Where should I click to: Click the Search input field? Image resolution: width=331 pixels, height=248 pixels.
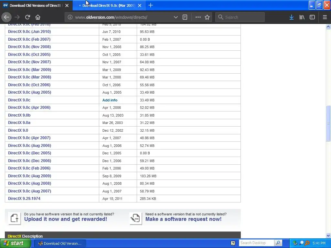click(x=240, y=17)
